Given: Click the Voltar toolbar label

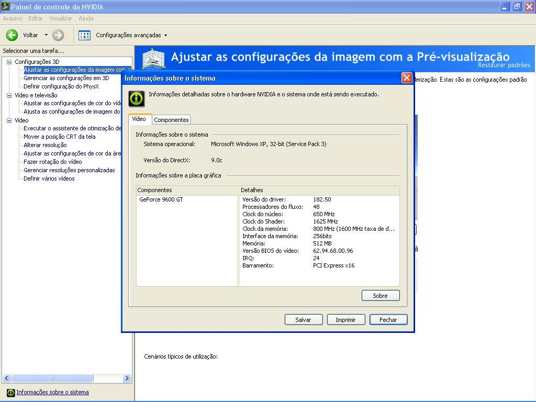Looking at the screenshot, I should coord(30,35).
